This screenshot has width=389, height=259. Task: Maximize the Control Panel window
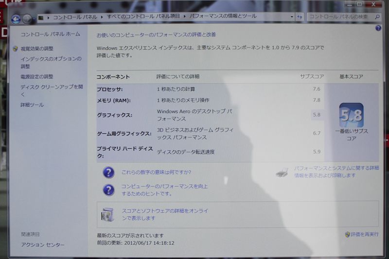[359, 4]
